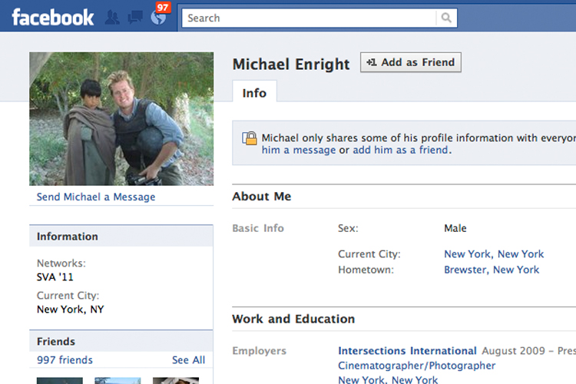The image size is (576, 384).
Task: Click Send Michael a Message link
Action: (x=96, y=197)
